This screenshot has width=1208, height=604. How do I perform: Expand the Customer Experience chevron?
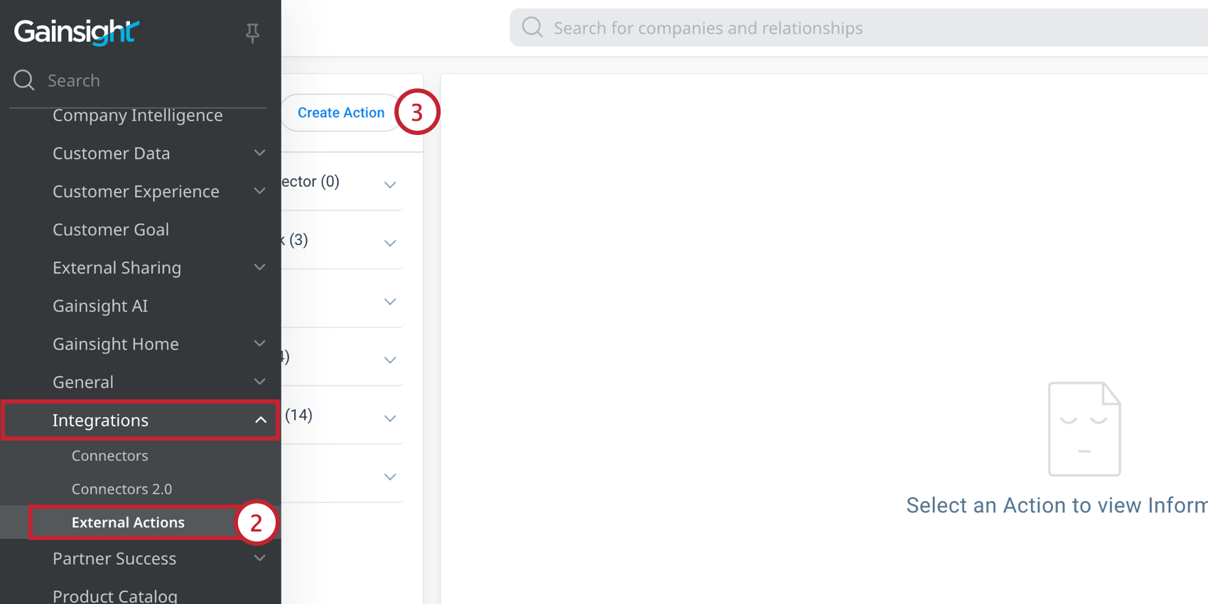260,191
